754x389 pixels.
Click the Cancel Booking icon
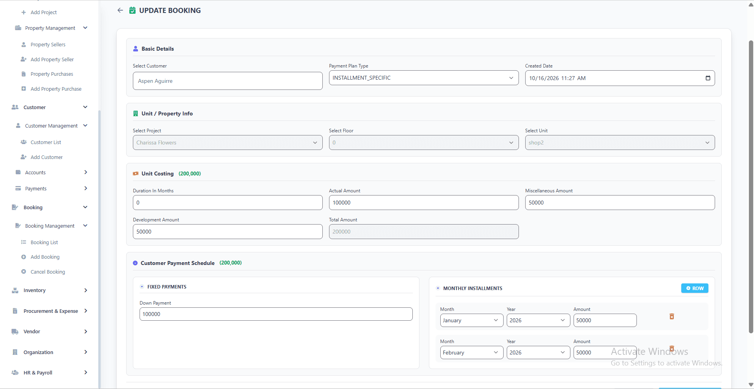tap(24, 272)
